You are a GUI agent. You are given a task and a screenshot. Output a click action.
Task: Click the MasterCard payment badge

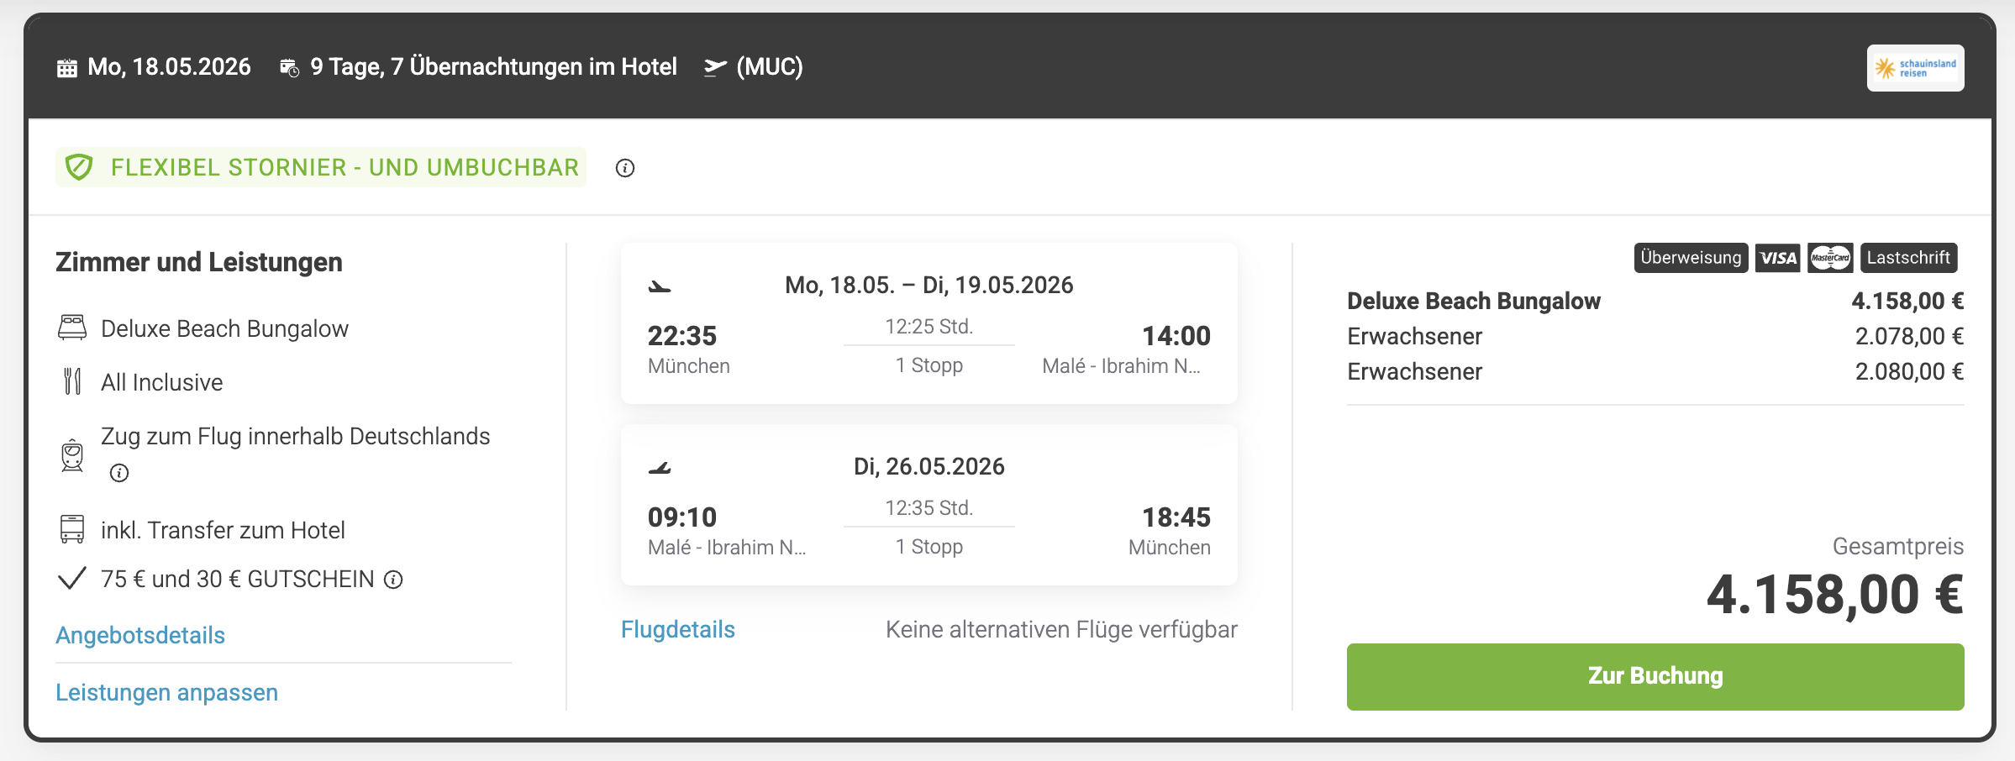tap(1830, 258)
